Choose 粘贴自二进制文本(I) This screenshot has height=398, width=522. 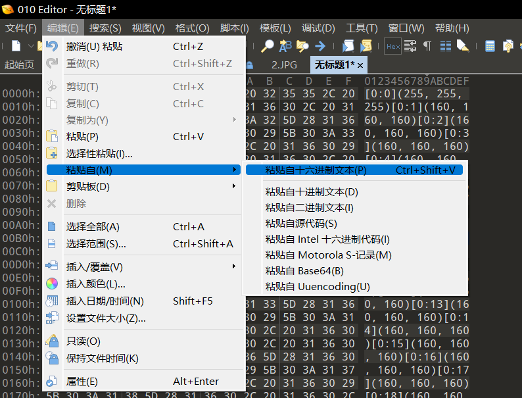pos(354,208)
